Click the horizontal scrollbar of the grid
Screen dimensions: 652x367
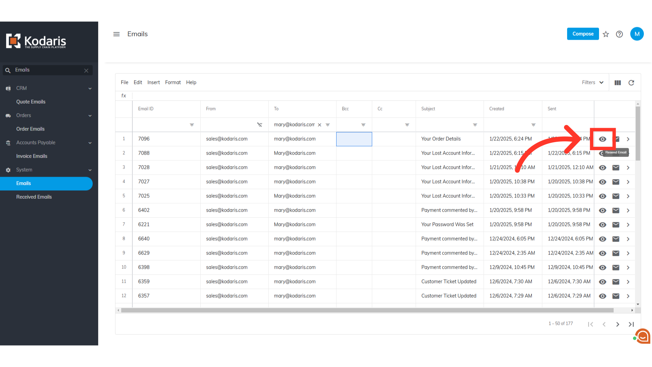367,310
